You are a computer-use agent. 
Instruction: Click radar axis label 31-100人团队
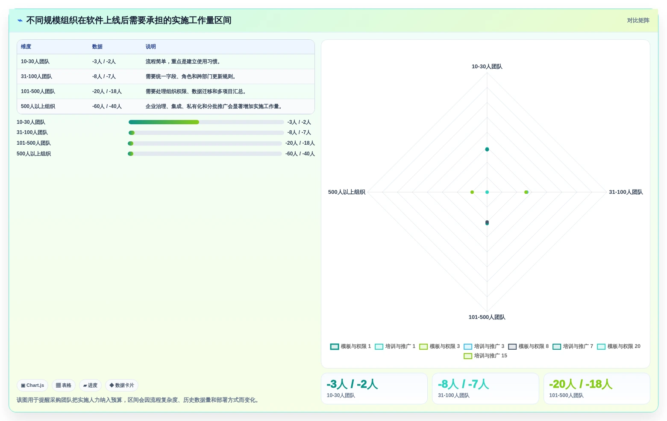click(x=626, y=192)
